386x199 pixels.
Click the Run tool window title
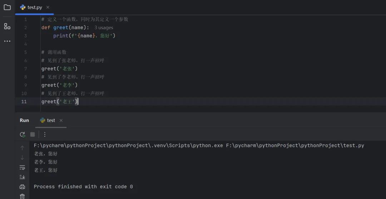coord(24,120)
